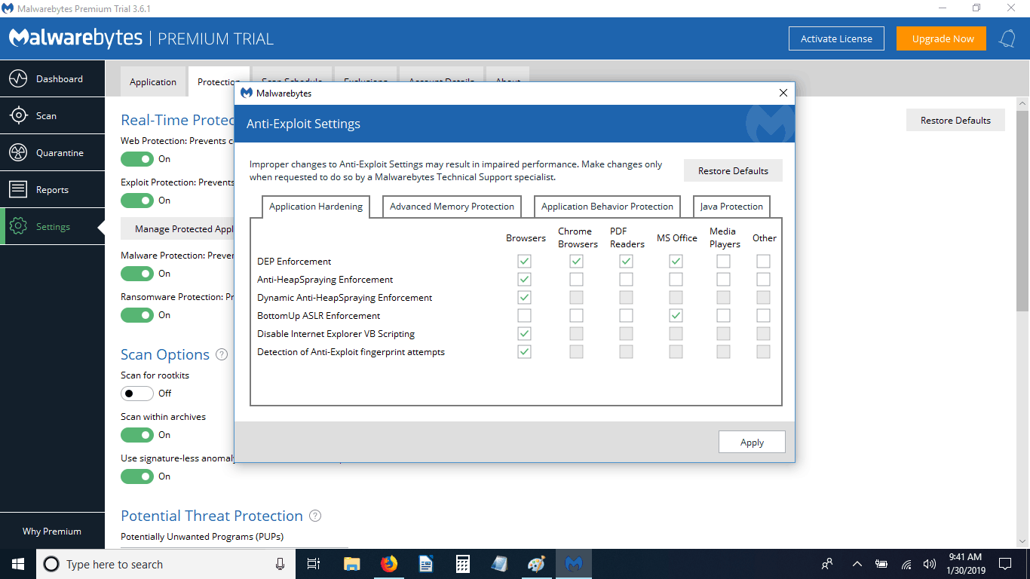
Task: Switch to Application Hardening tab
Action: (x=316, y=207)
